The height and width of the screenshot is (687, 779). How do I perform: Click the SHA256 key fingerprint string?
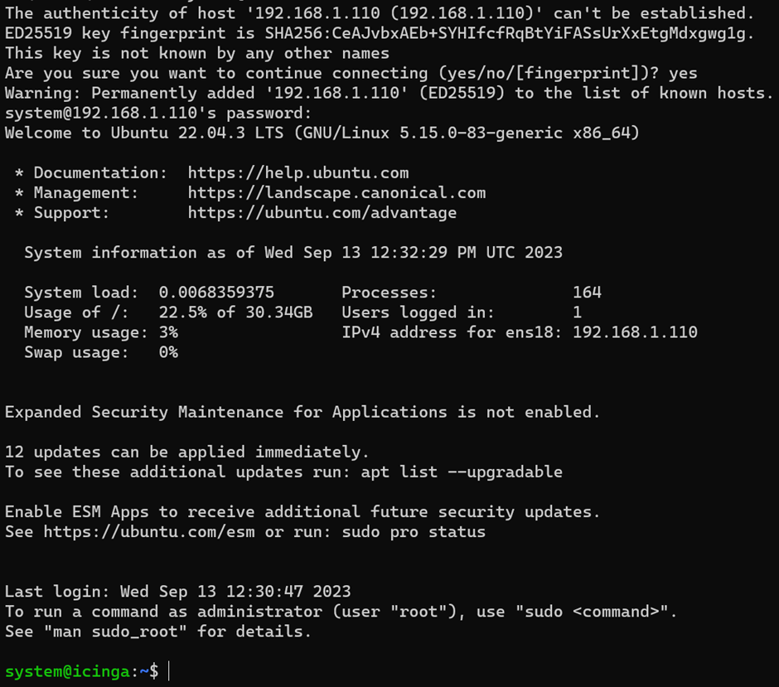click(508, 34)
